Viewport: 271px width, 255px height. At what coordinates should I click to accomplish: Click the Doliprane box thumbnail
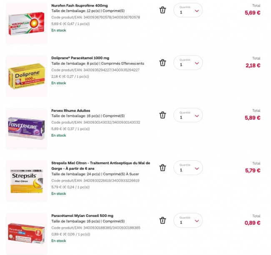(26, 76)
